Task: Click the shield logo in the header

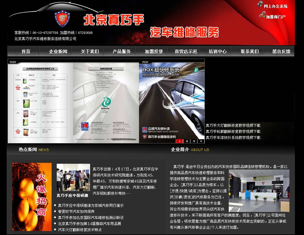Action: [x=62, y=18]
